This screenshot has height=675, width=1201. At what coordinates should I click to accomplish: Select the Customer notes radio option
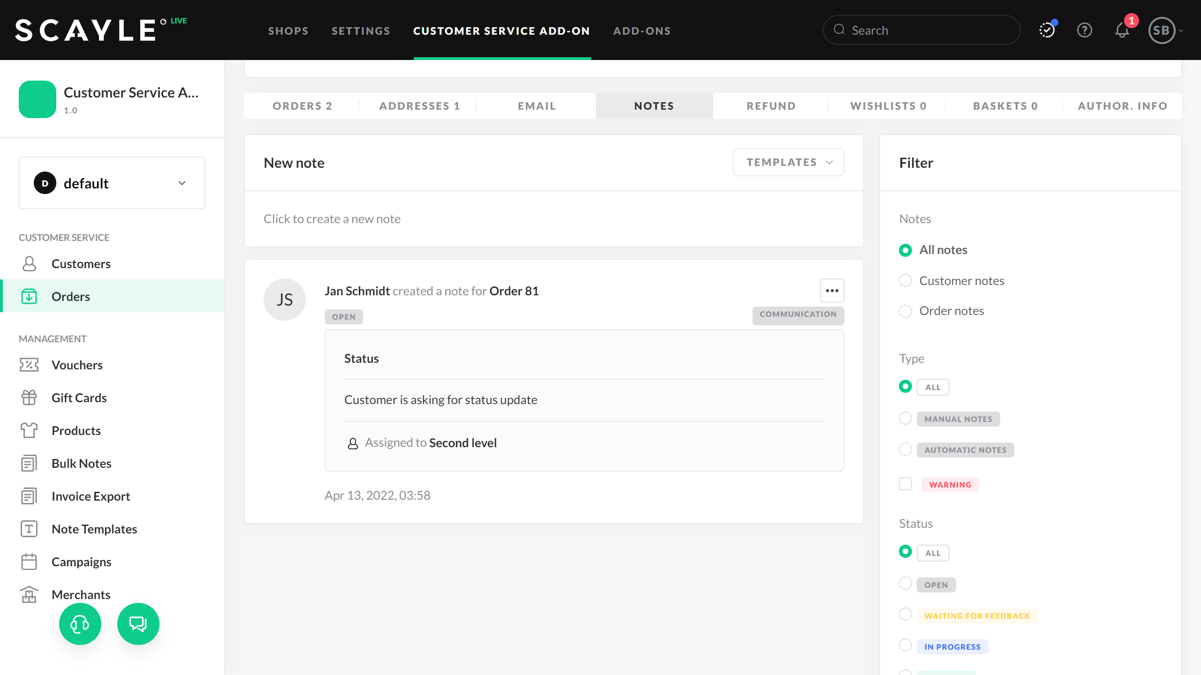905,281
